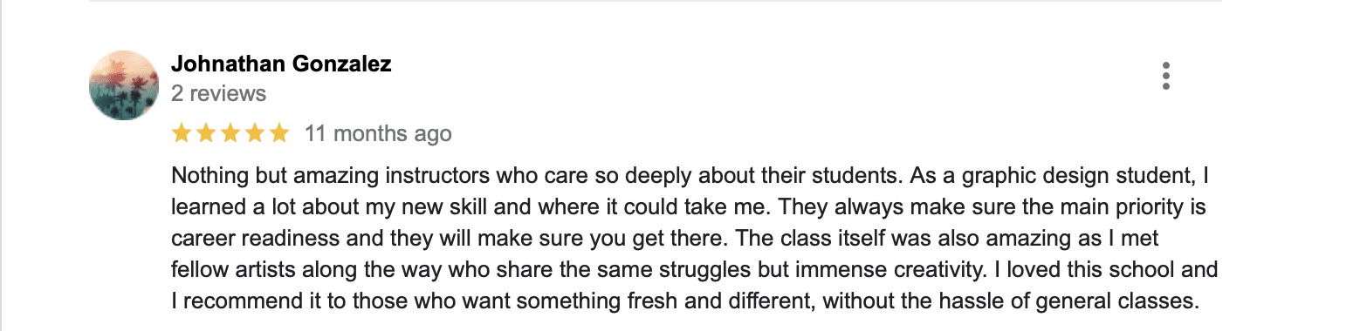
Task: Click Johnathan Gonzalez's circular profile avatar
Action: coord(124,85)
